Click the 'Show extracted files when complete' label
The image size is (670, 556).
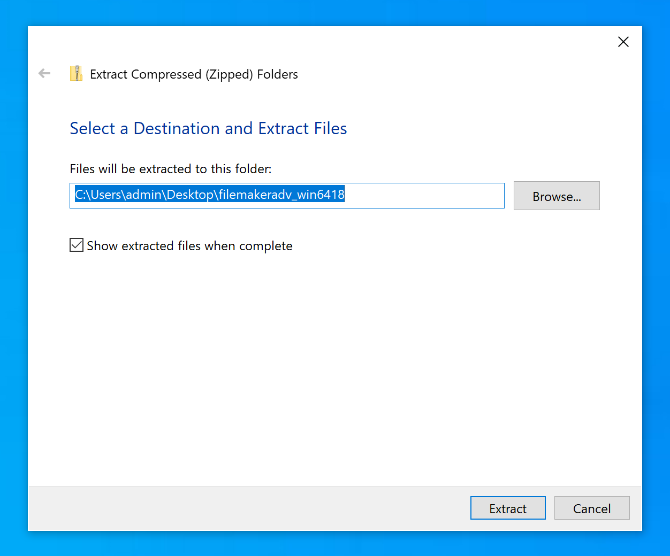pos(189,246)
